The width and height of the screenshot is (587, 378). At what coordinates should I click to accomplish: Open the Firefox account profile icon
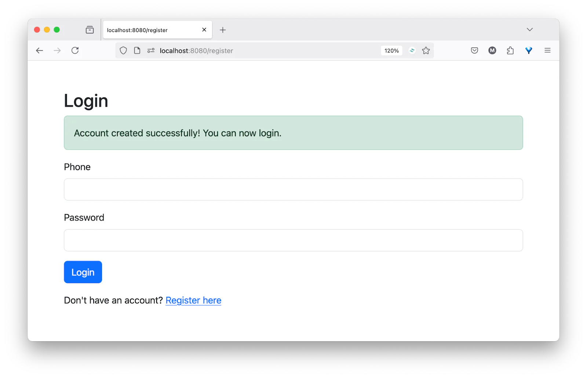coord(492,50)
